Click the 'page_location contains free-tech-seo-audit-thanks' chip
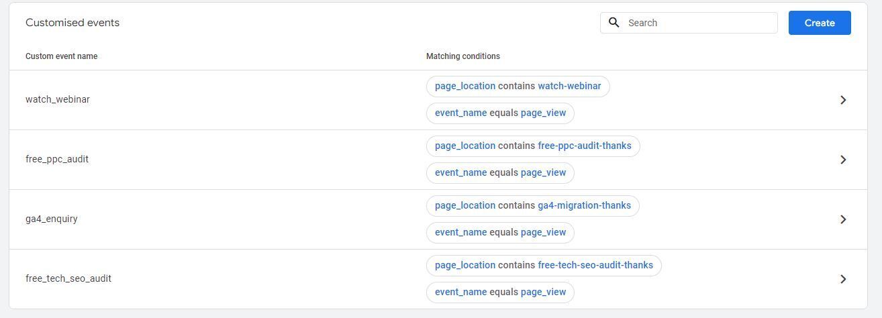Screen dimensions: 882x318 pos(544,265)
